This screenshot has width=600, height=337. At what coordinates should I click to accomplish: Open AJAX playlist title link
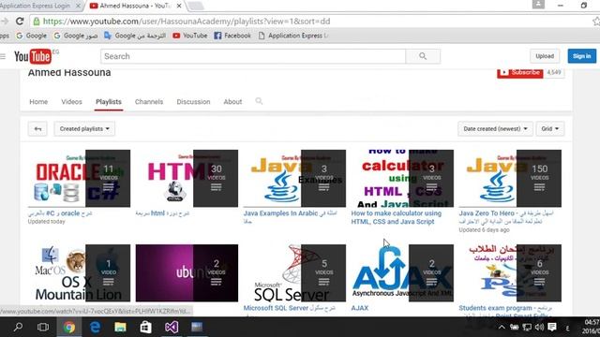coord(360,308)
